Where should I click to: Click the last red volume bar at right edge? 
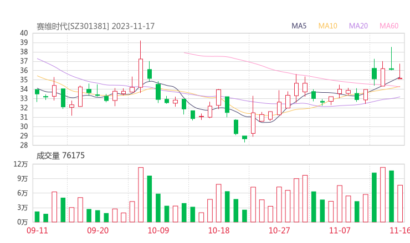click(x=400, y=204)
